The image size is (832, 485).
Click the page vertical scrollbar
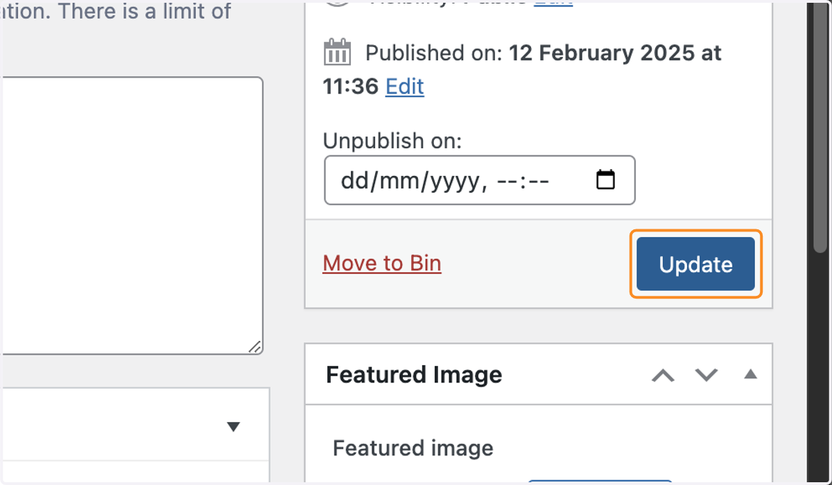pos(821,128)
